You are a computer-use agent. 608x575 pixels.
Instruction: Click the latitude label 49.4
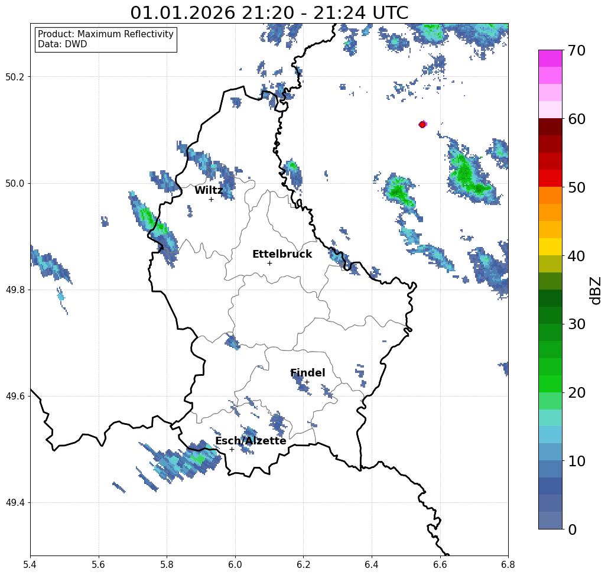pyautogui.click(x=15, y=503)
